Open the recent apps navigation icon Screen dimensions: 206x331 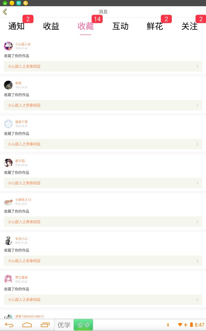pos(45,325)
